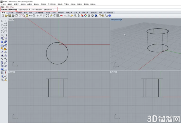Open the 编辑(E) menu

pyautogui.click(x=10, y=4)
